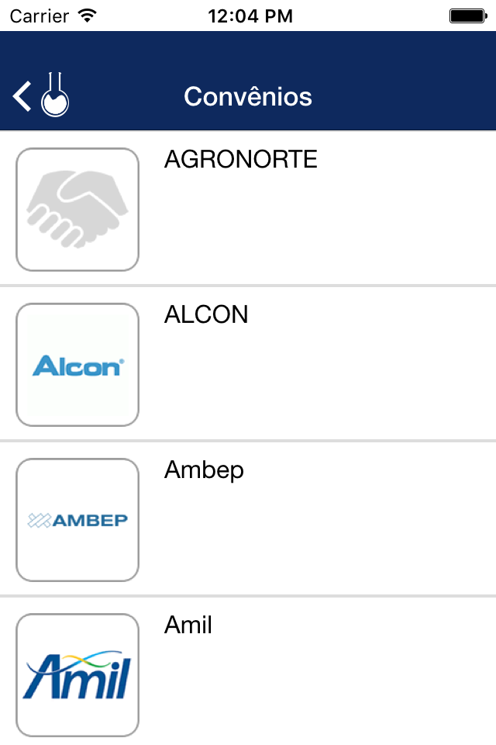The width and height of the screenshot is (496, 745).
Task: Tap separator line between AGRONORTE and ALCON
Action: 248,286
